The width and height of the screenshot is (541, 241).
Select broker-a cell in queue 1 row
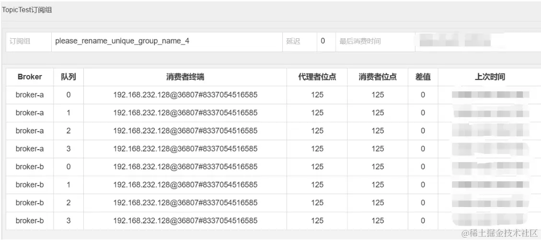tap(30, 112)
